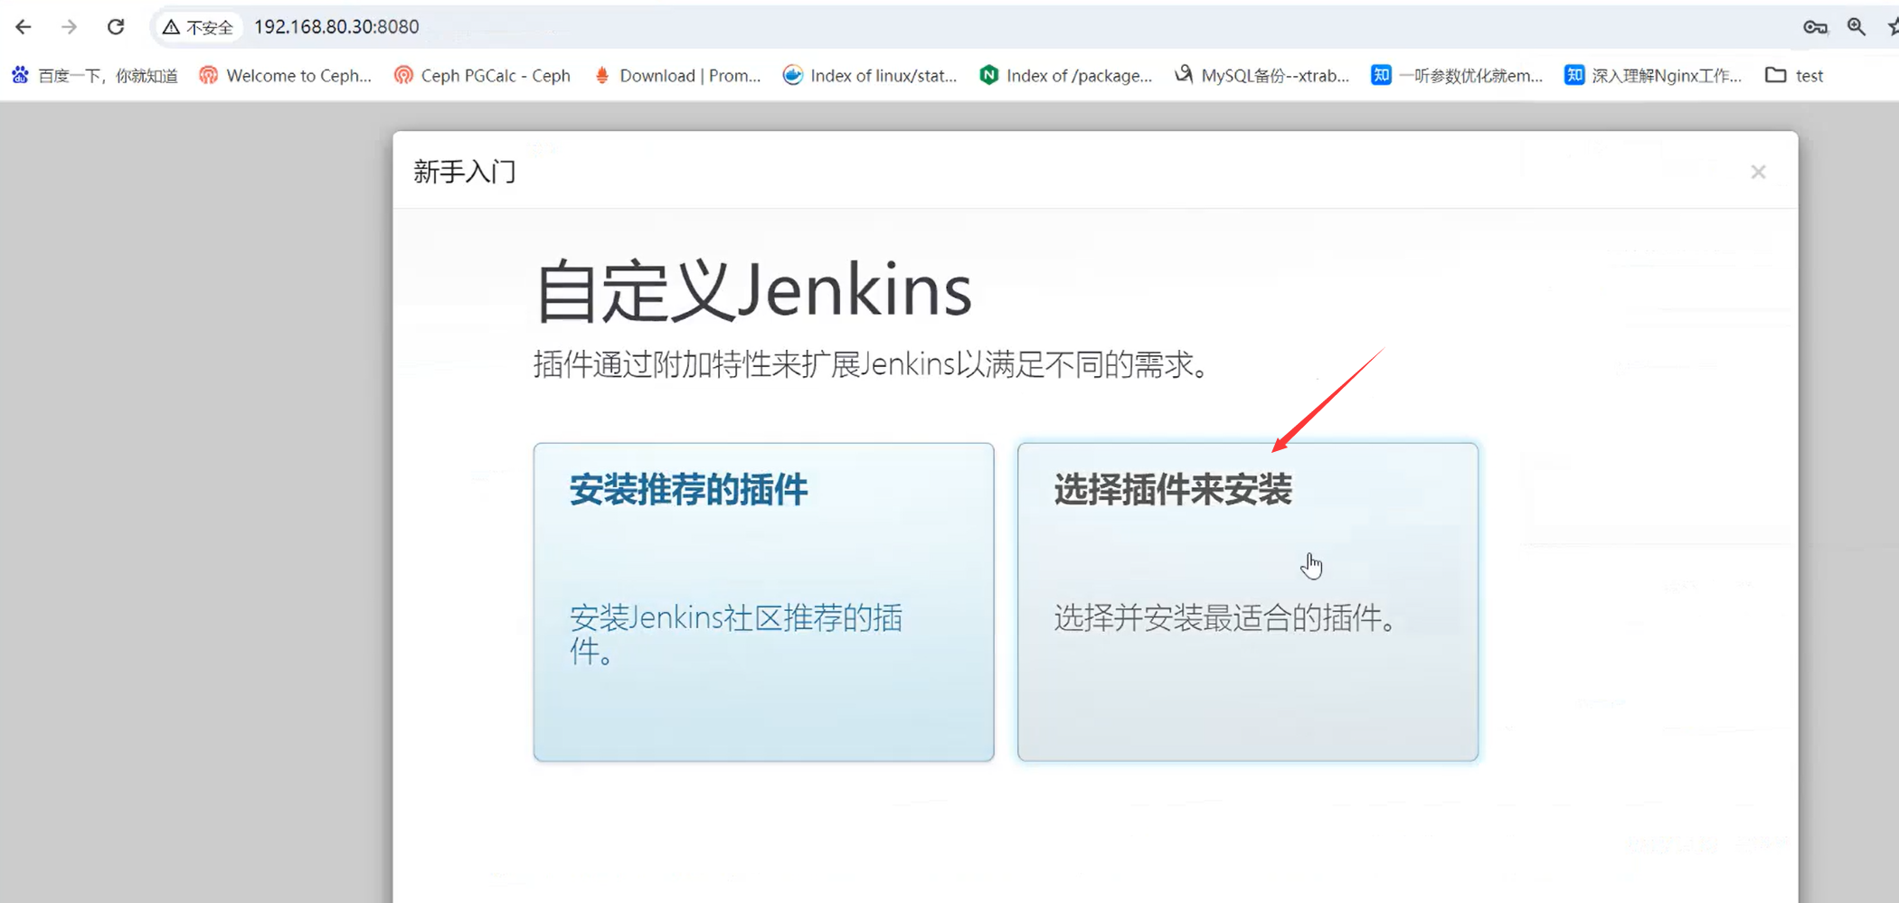Open the Baidu bookmark

pyautogui.click(x=95, y=76)
